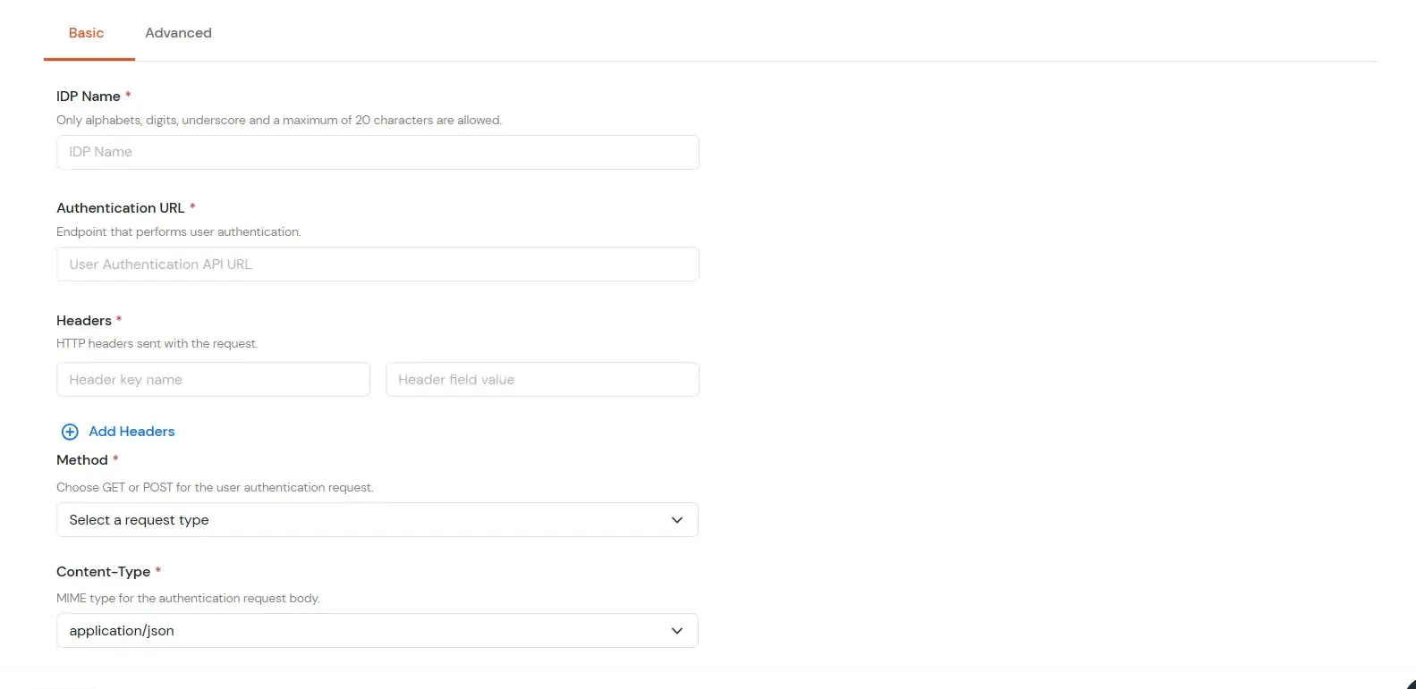Click 'HTTP headers sent with the request' text
This screenshot has height=689, width=1416.
[157, 343]
